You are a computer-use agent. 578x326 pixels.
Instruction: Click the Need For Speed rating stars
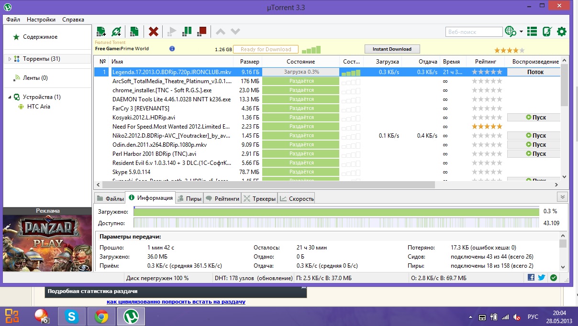487,126
